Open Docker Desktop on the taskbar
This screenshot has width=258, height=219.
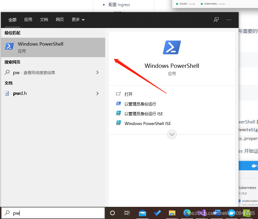tap(232, 213)
